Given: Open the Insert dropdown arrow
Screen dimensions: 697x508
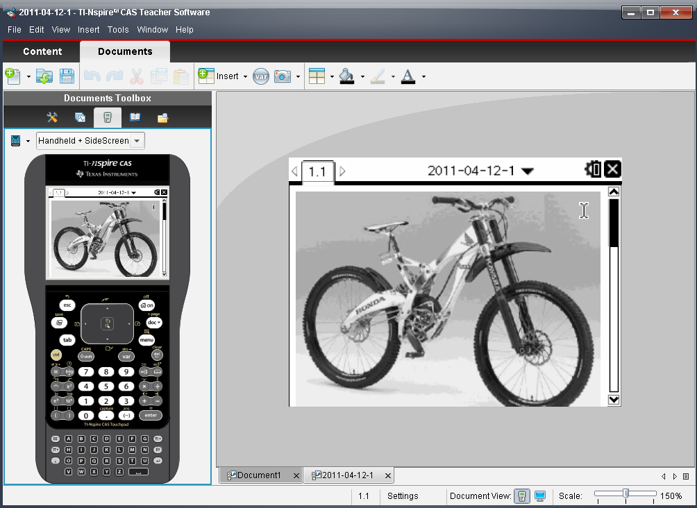Looking at the screenshot, I should click(x=245, y=76).
